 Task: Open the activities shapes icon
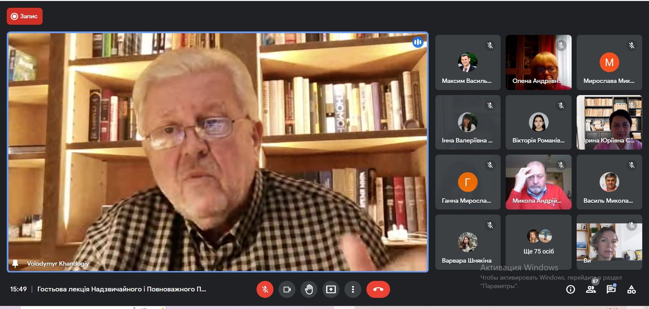pos(631,289)
